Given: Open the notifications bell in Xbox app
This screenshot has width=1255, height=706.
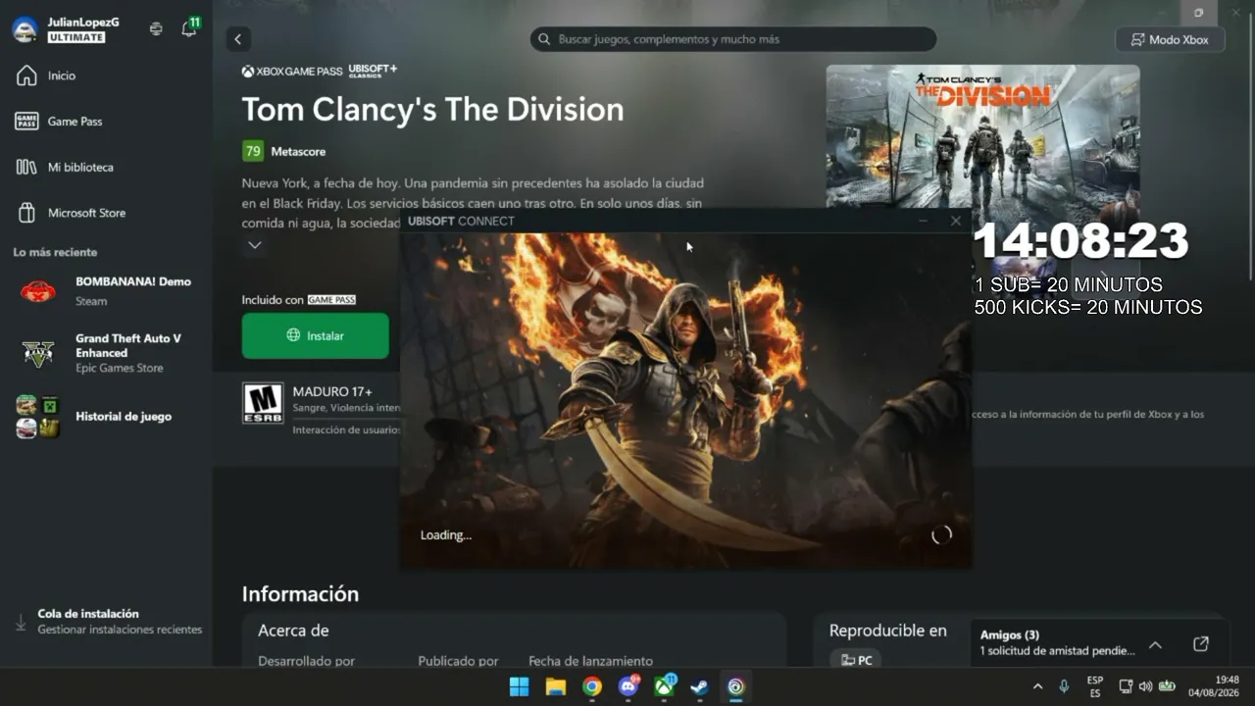Looking at the screenshot, I should click(189, 28).
